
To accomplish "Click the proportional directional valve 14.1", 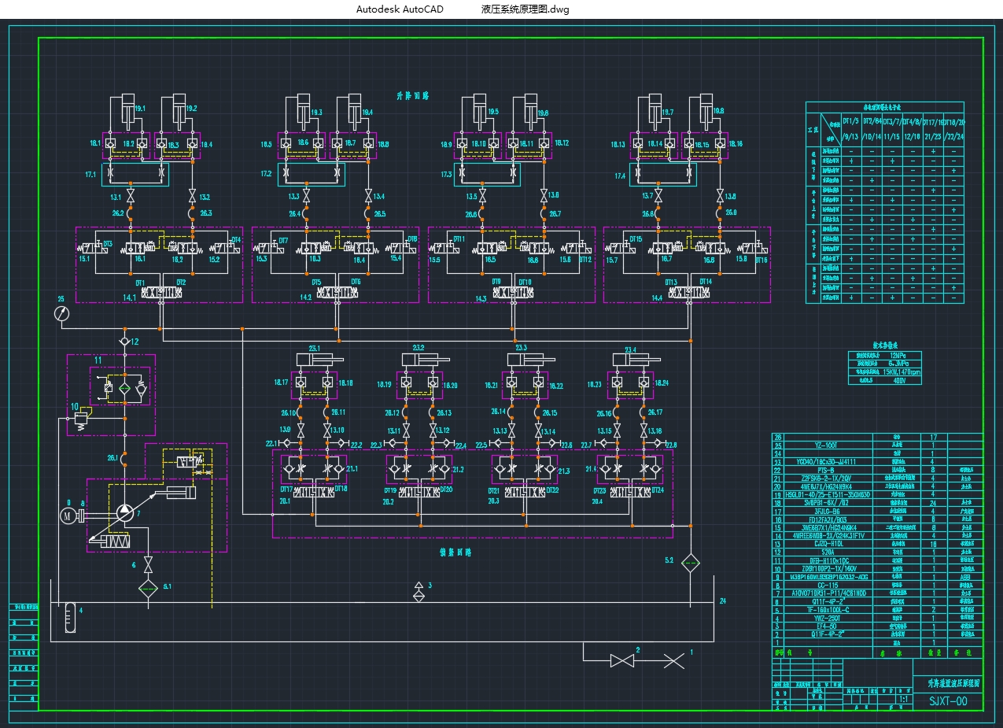I will pyautogui.click(x=160, y=293).
